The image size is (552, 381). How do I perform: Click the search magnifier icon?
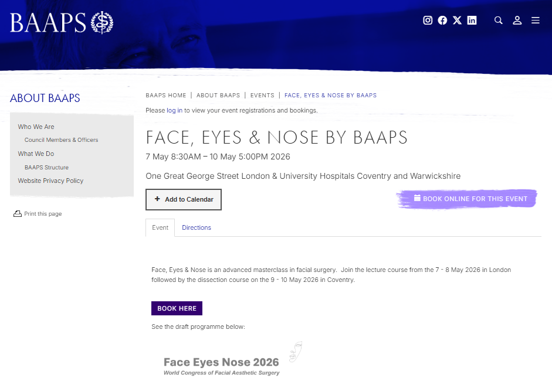[x=499, y=21]
